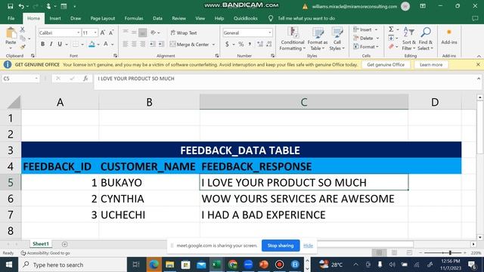Open Insert Function fx button
The width and height of the screenshot is (484, 272).
click(85, 79)
